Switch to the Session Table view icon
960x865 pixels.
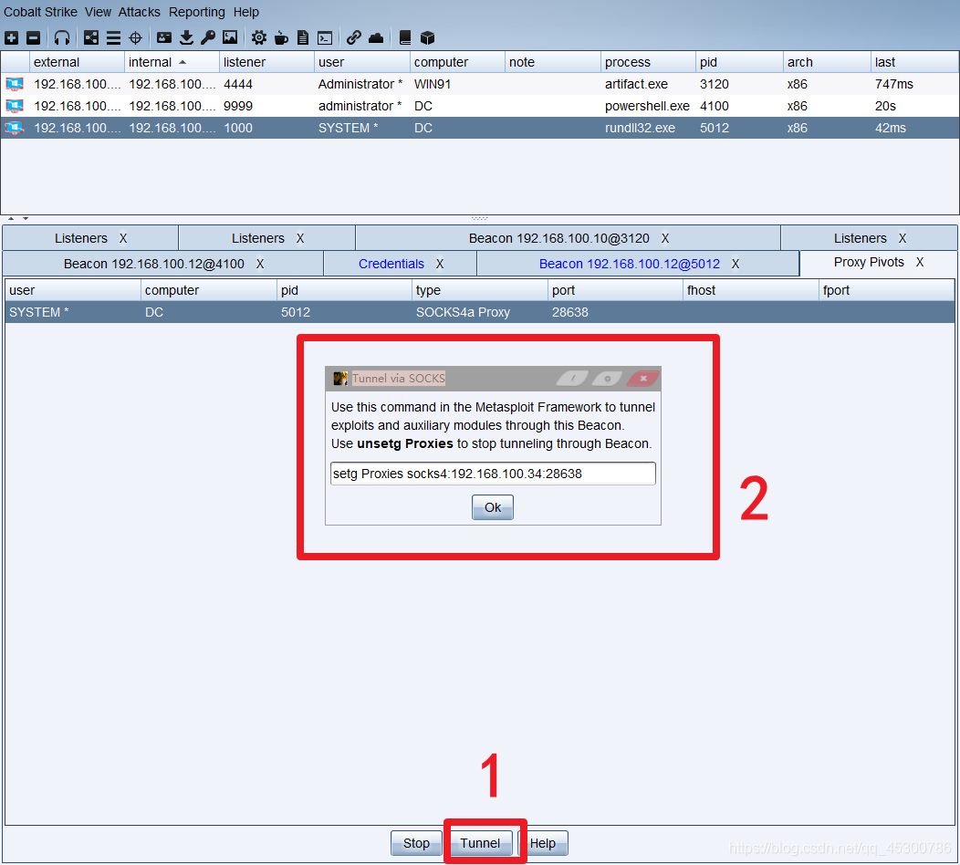pos(113,38)
